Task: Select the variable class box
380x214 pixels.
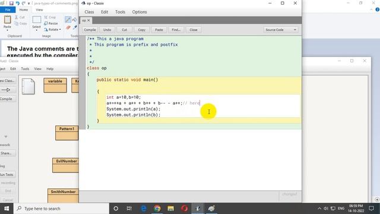Action: click(55, 85)
